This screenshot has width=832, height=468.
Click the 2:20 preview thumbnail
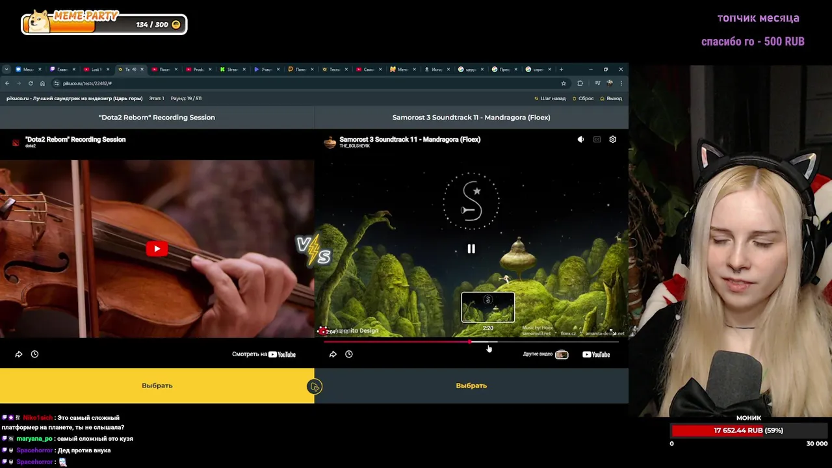coord(488,307)
